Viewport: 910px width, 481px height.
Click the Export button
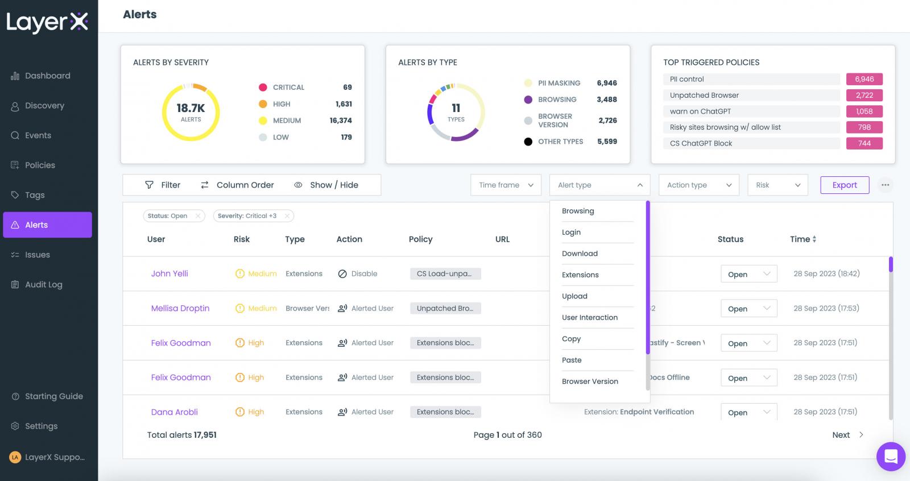[845, 185]
